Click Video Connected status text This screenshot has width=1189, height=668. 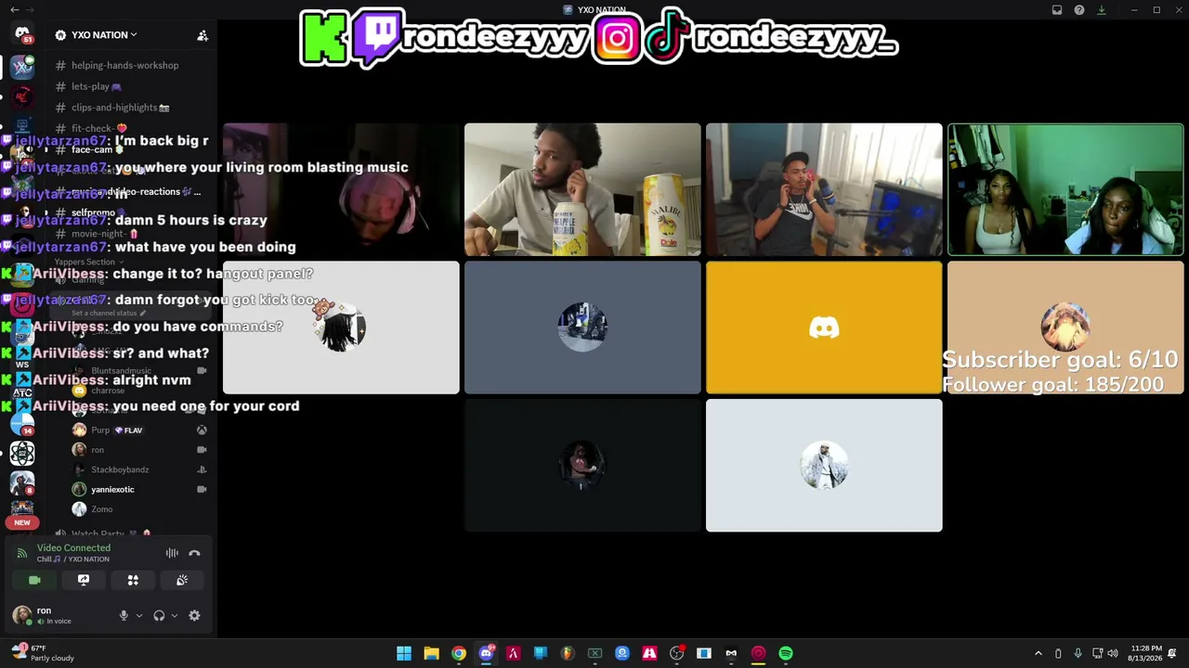click(73, 547)
